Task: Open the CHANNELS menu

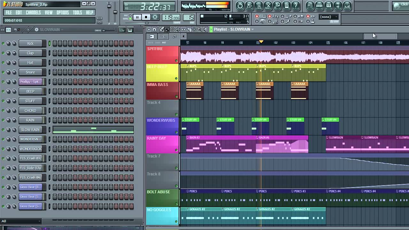Action: click(x=33, y=13)
